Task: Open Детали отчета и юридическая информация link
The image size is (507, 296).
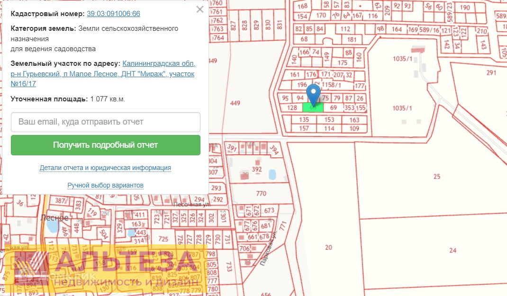Action: pyautogui.click(x=105, y=168)
